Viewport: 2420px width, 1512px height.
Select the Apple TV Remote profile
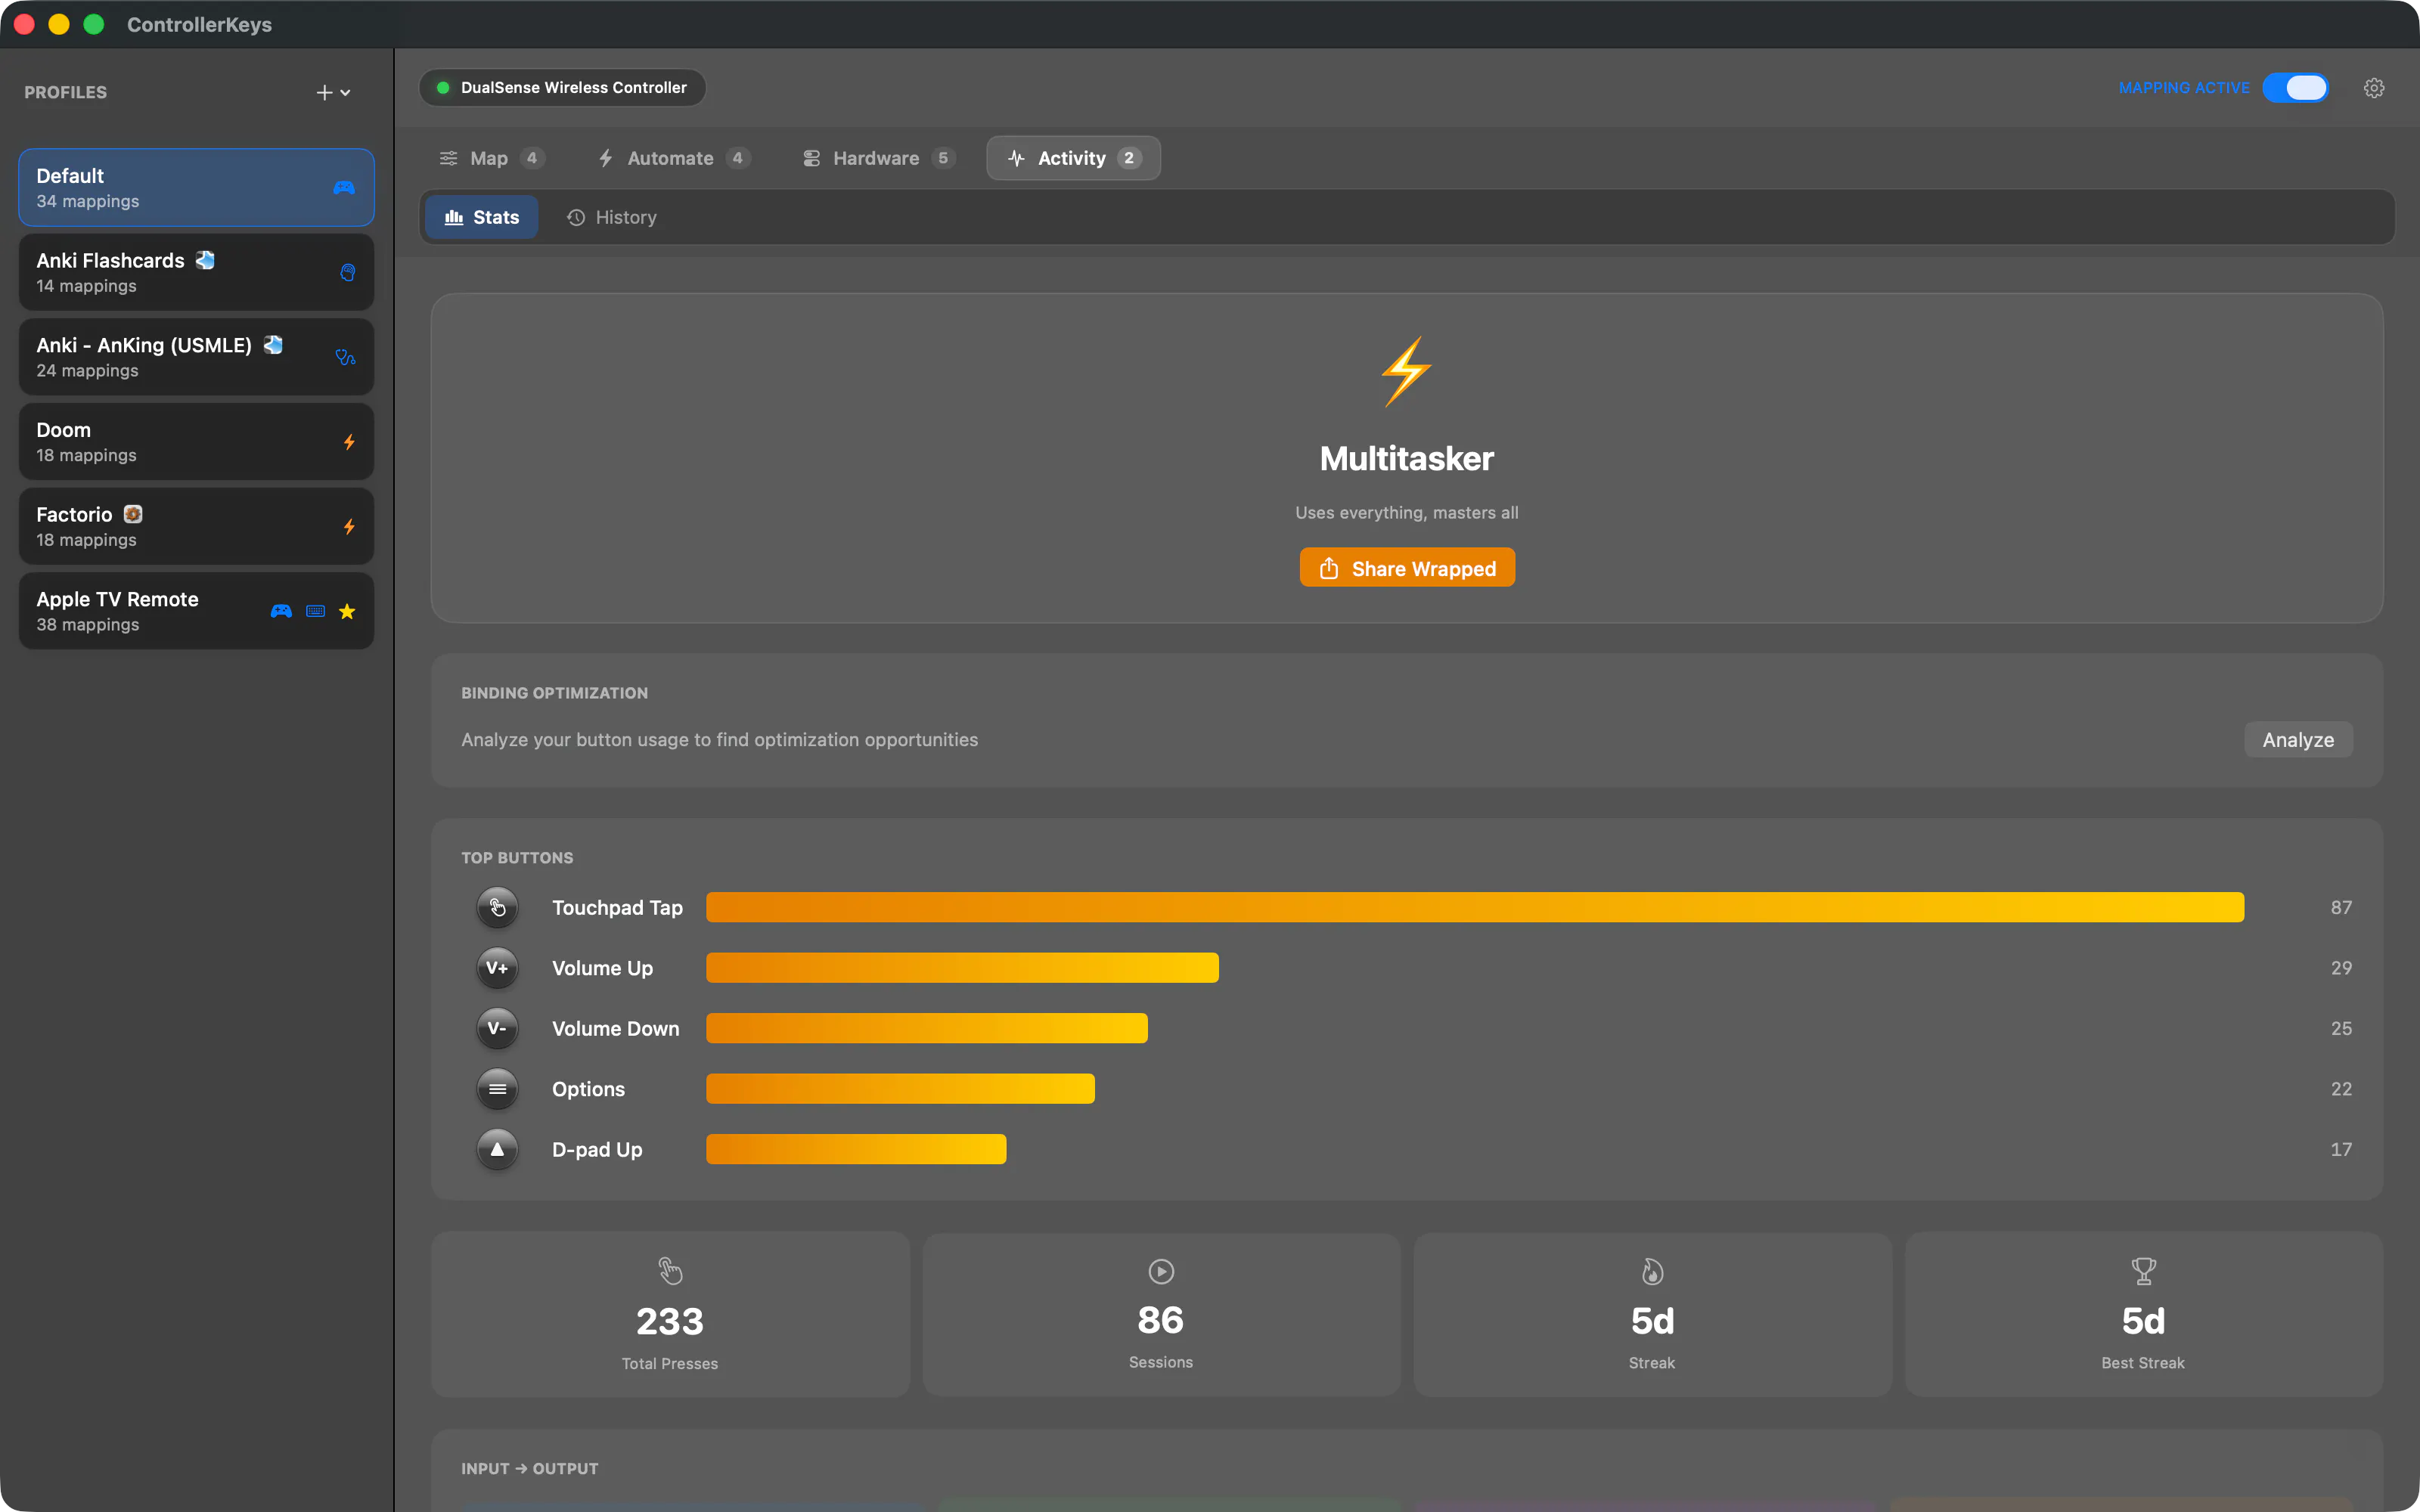click(x=196, y=611)
